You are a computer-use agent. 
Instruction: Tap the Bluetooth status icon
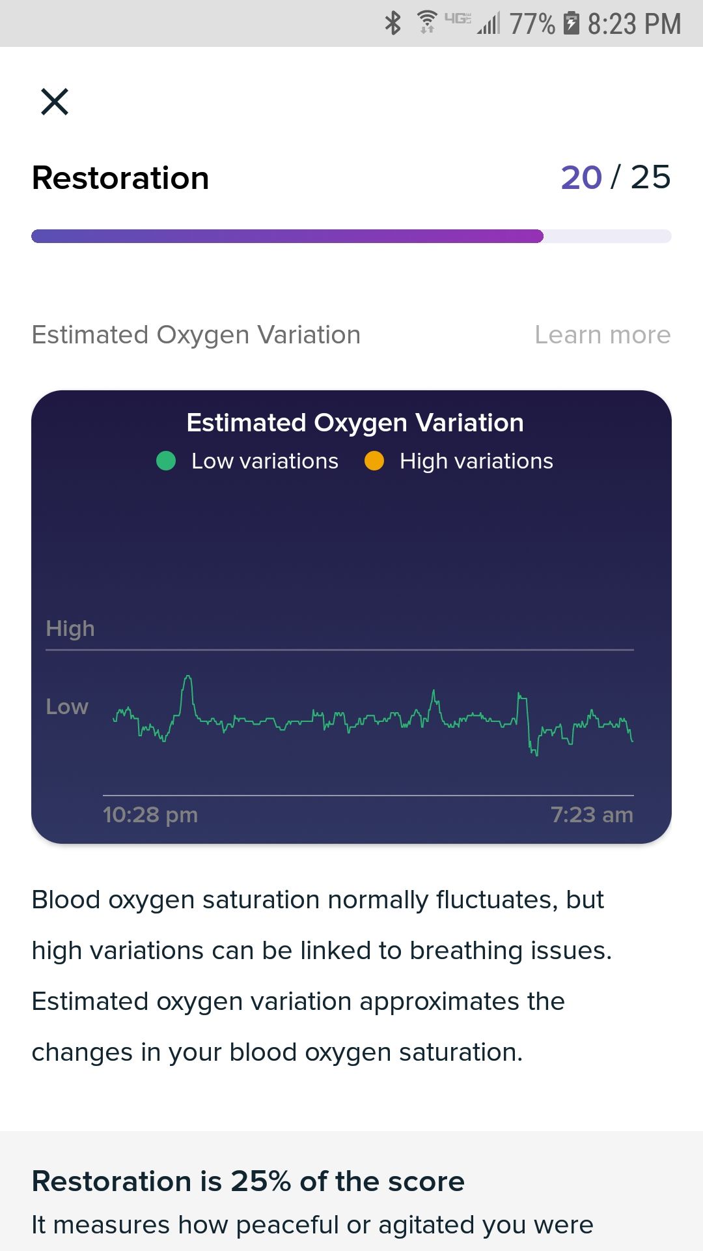point(393,23)
